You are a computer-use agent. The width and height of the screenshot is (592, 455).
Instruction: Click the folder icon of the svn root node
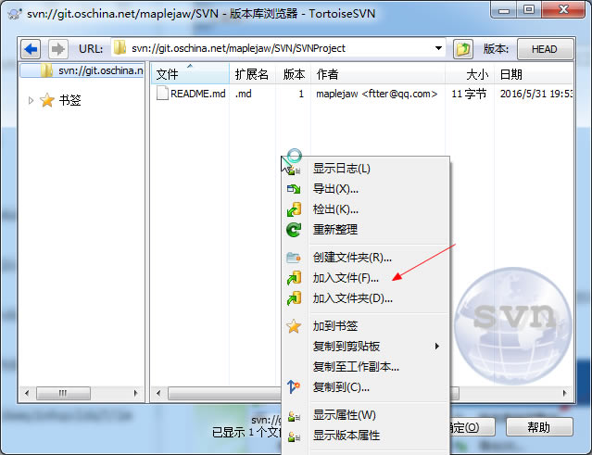pos(47,70)
